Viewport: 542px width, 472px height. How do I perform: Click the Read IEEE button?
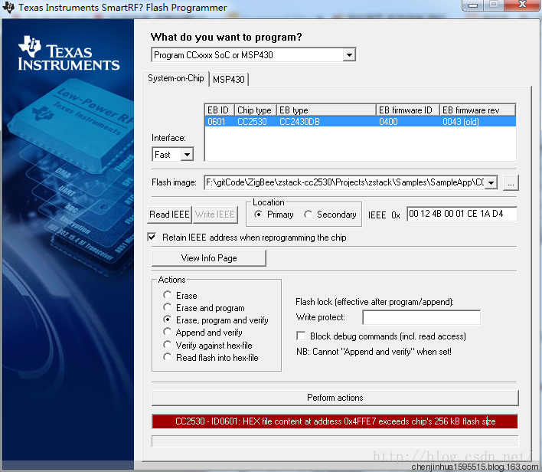coord(169,215)
